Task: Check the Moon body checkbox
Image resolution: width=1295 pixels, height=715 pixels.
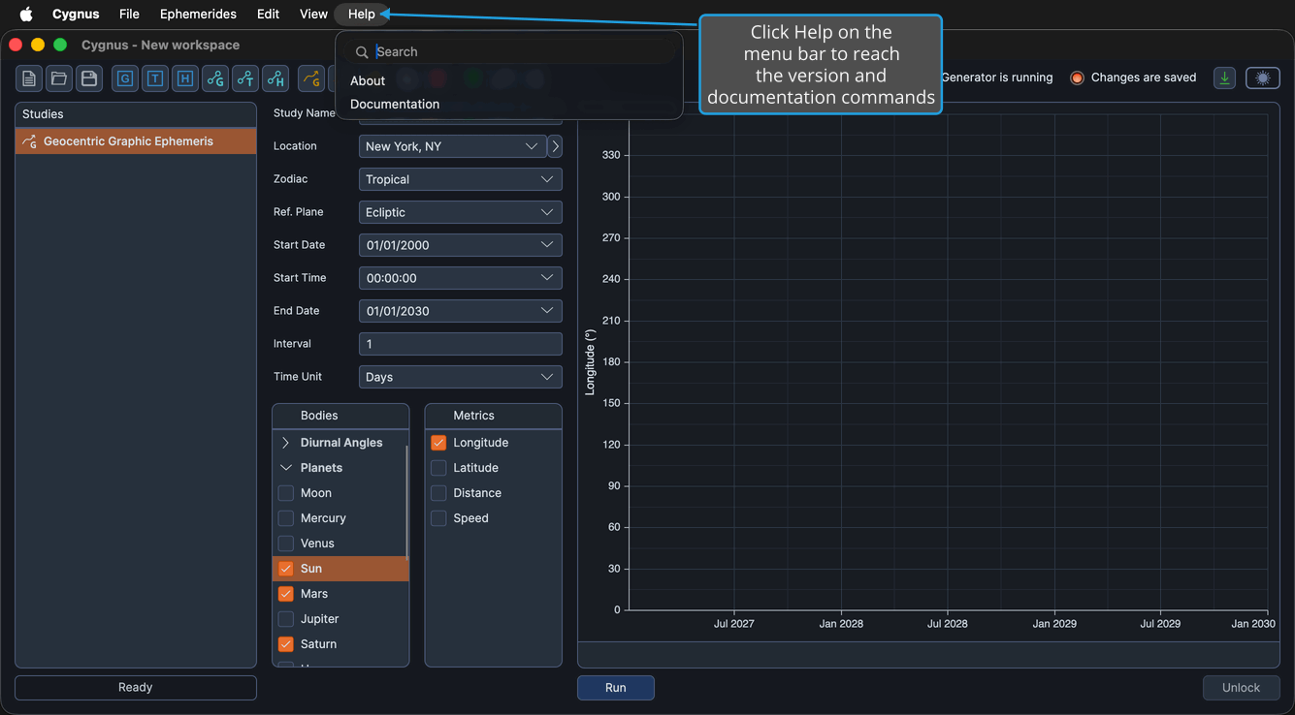Action: point(286,493)
